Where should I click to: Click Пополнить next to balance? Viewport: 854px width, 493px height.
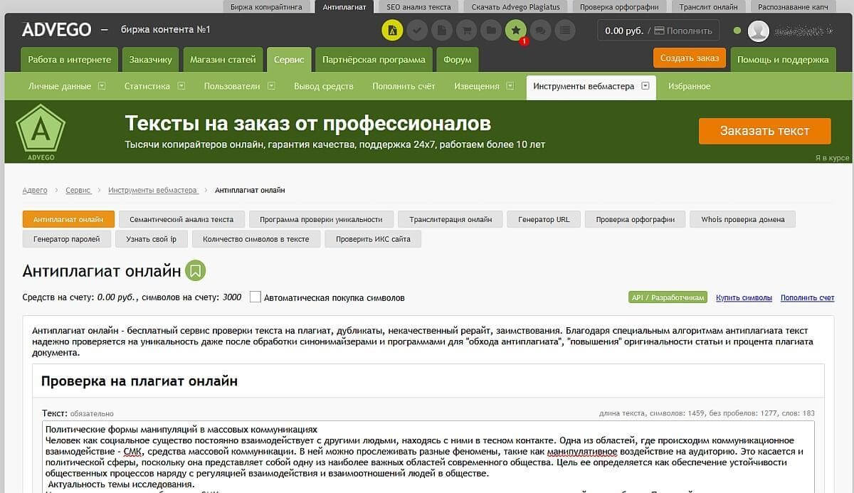(x=682, y=31)
